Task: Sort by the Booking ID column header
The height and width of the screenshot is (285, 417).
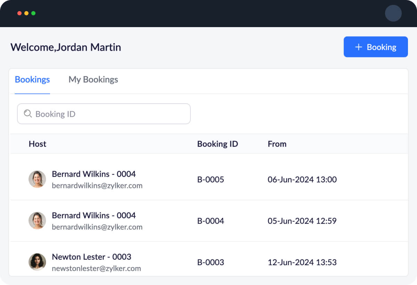Action: (x=218, y=144)
